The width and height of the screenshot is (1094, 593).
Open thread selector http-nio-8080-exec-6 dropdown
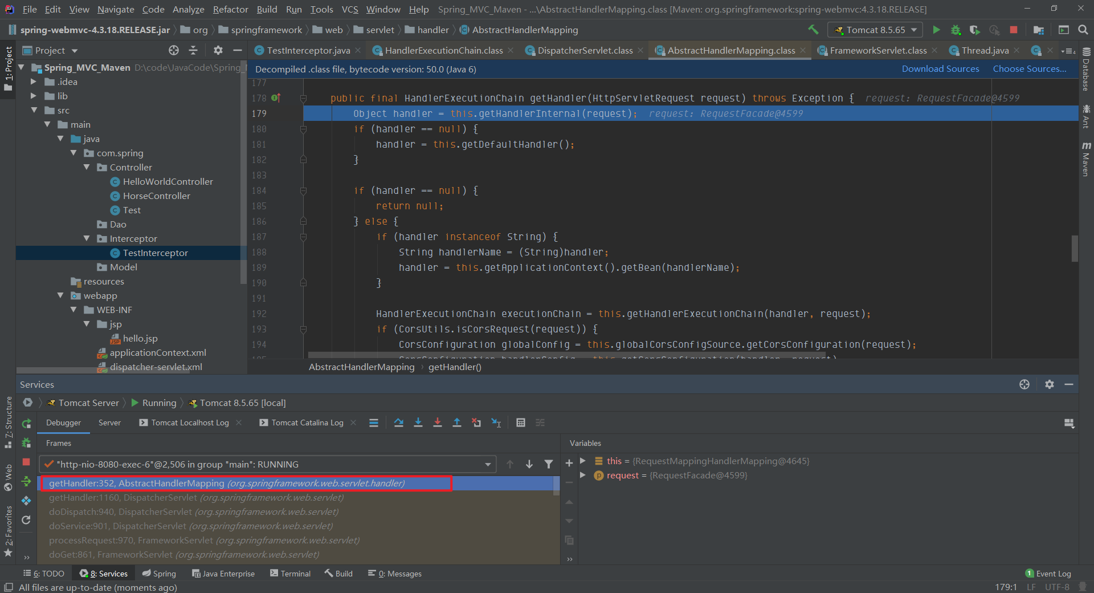click(267, 464)
